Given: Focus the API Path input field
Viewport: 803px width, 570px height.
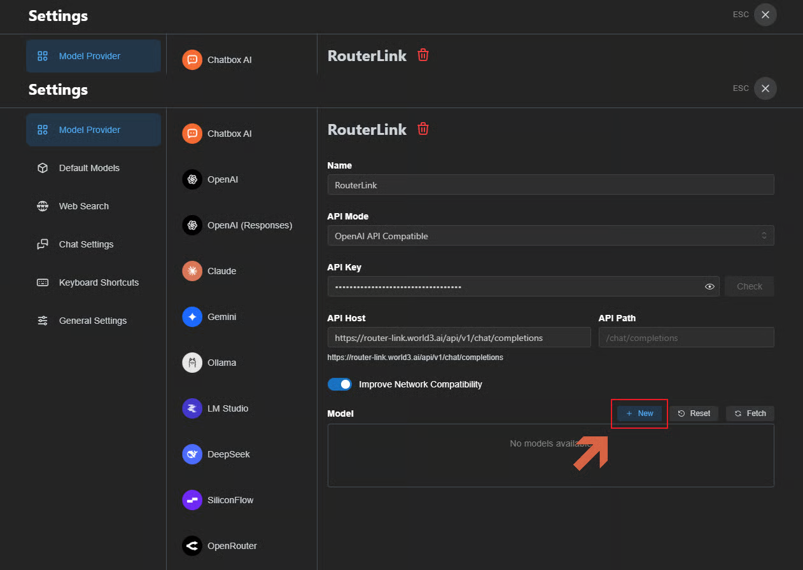Looking at the screenshot, I should (686, 338).
